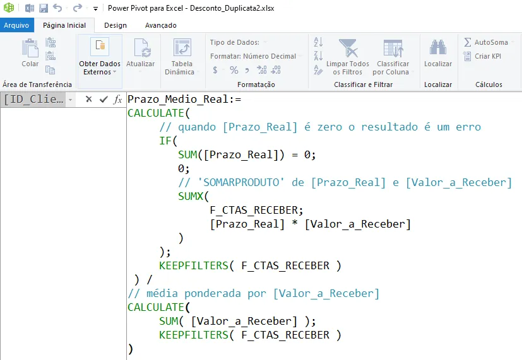
Task: Click the first 'CALCULATE(' line
Action: [159, 113]
